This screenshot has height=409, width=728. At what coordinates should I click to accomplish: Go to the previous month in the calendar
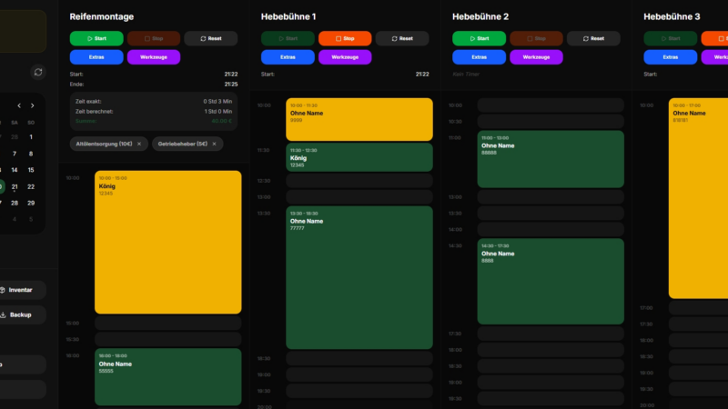17,105
